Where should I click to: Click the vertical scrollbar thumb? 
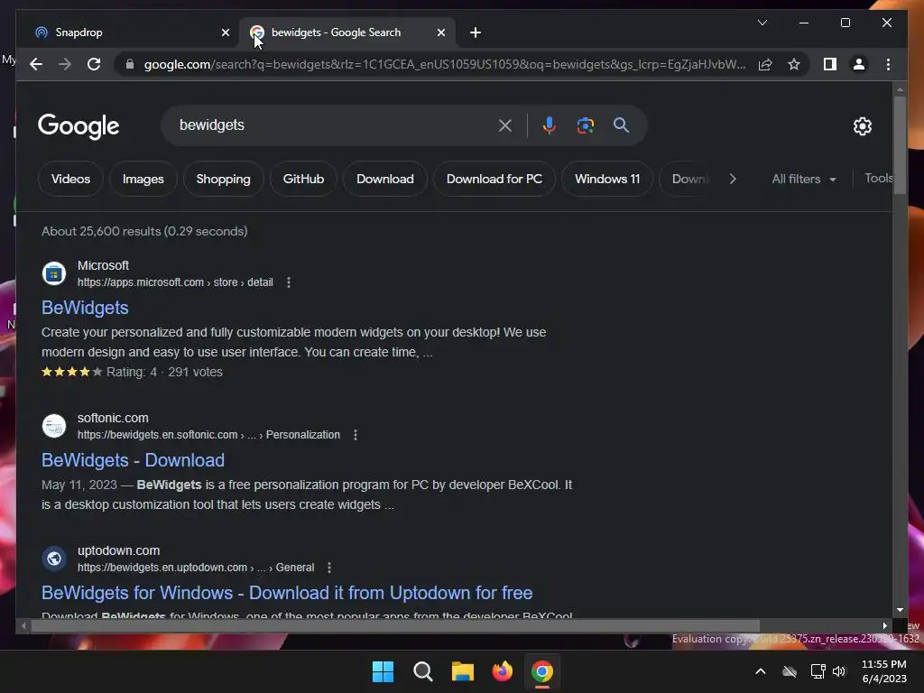click(900, 144)
